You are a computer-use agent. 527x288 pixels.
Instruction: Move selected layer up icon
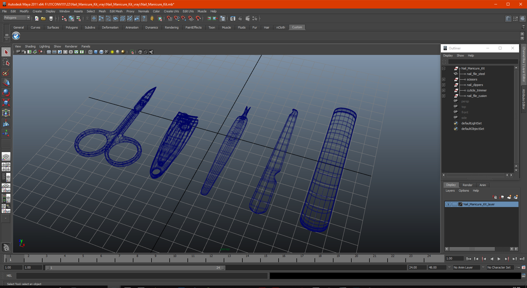[495, 197]
